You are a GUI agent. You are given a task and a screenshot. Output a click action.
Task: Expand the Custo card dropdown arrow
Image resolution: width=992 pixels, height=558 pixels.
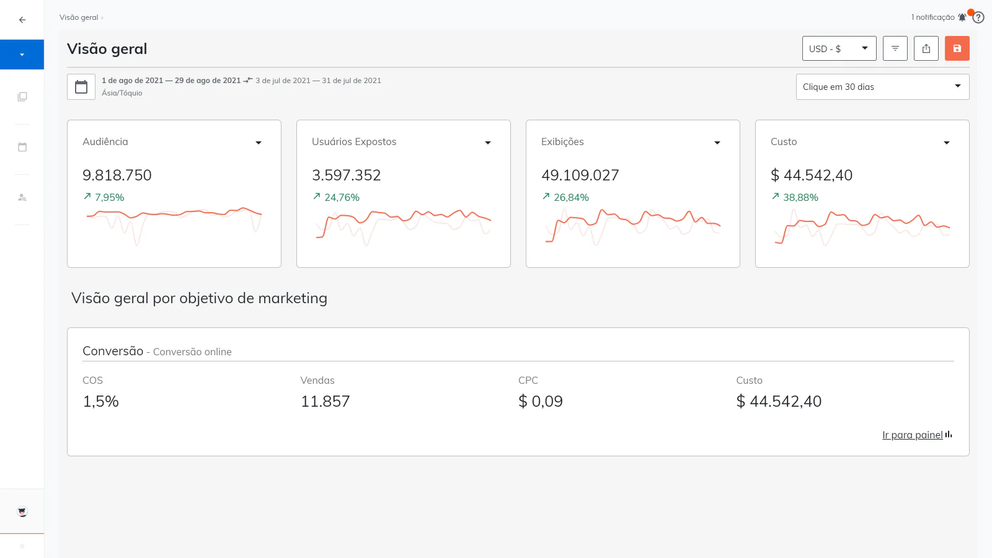tap(947, 143)
